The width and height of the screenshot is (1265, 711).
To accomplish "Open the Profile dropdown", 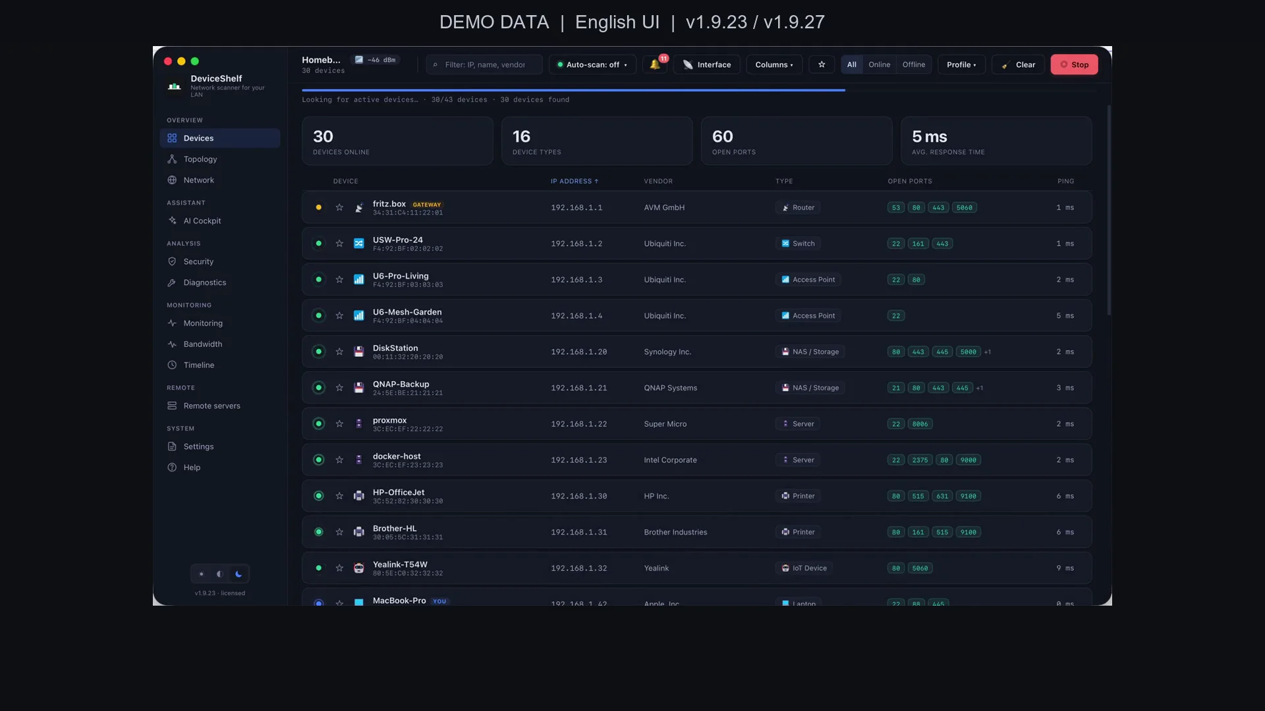I will (961, 65).
